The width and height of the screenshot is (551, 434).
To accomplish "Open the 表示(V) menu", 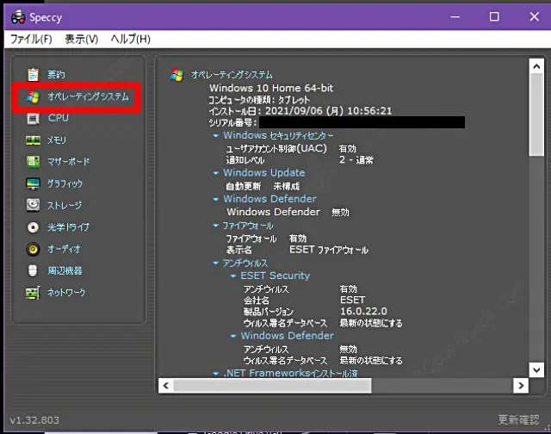I will [x=82, y=39].
